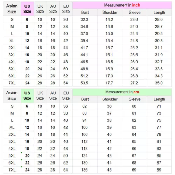Select the 'Measurement in cm' header
This screenshot has height=175, width=175.
122,92
